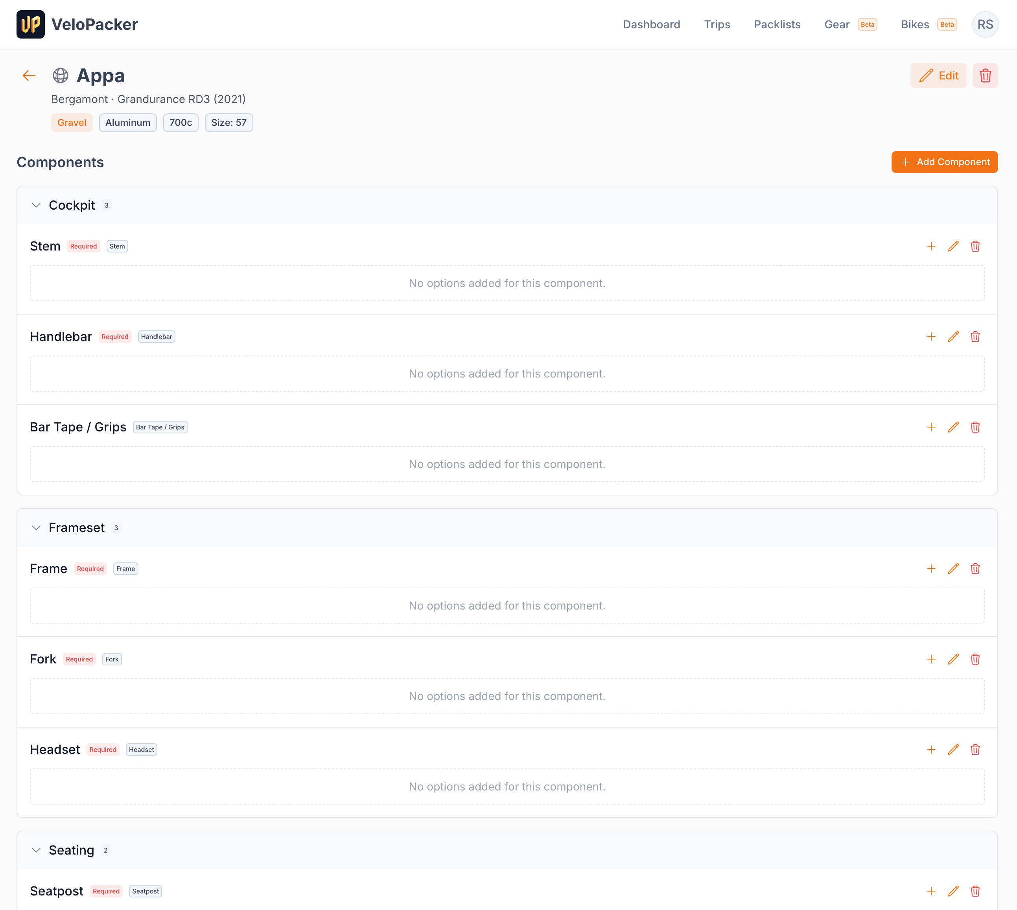Delete the Appa bike with the trash icon
The width and height of the screenshot is (1017, 910).
(985, 76)
